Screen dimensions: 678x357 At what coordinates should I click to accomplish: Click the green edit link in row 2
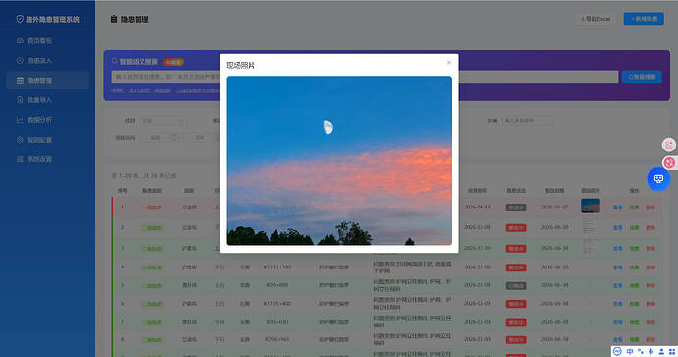coord(634,227)
